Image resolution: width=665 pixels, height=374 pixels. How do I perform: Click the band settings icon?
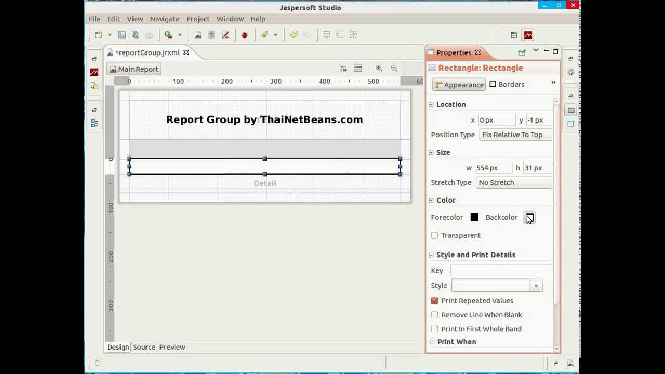click(358, 69)
